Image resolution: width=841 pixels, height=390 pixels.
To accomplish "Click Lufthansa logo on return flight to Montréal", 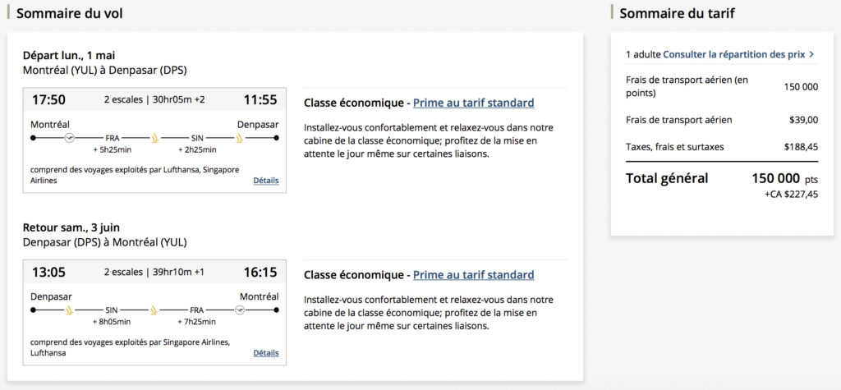I will tap(239, 310).
